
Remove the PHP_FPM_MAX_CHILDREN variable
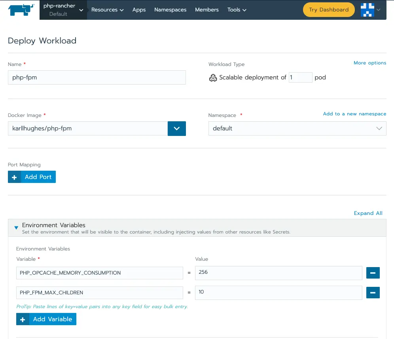373,293
